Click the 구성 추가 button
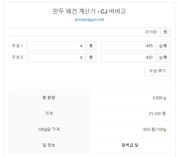Image resolution: width=177 pixels, height=157 pixels. (157, 71)
